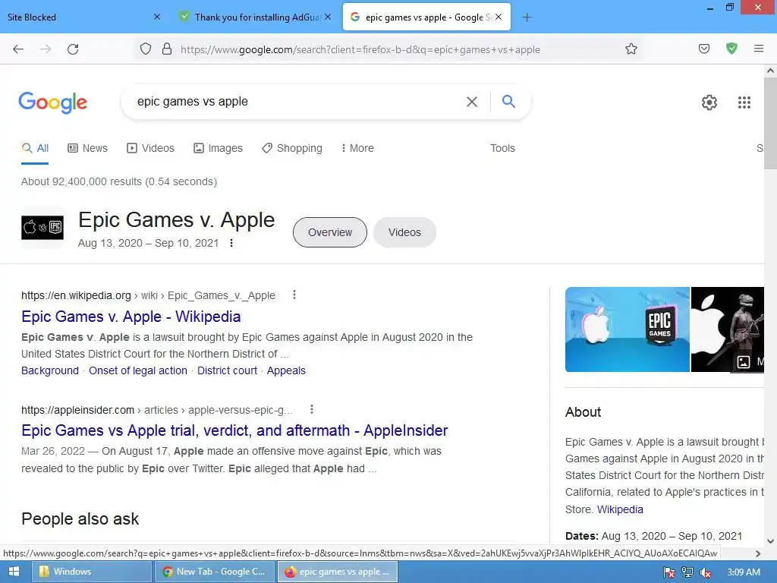Click the Videos pill button
The width and height of the screenshot is (777, 583).
click(404, 232)
